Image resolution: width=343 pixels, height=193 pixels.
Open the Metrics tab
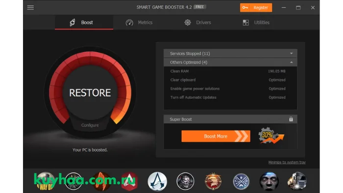[x=139, y=23]
